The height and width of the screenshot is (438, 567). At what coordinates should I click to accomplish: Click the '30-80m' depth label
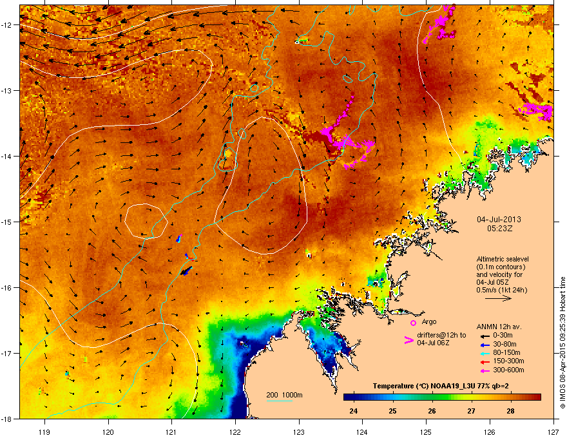pyautogui.click(x=505, y=344)
